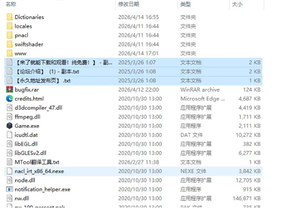Click the 2025/3/26 1:07 date cell

pyautogui.click(x=137, y=63)
